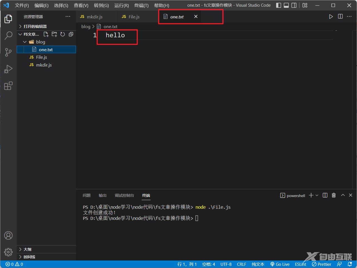This screenshot has width=357, height=268.
Task: Toggle the bottom panel layout
Action: (x=286, y=5)
